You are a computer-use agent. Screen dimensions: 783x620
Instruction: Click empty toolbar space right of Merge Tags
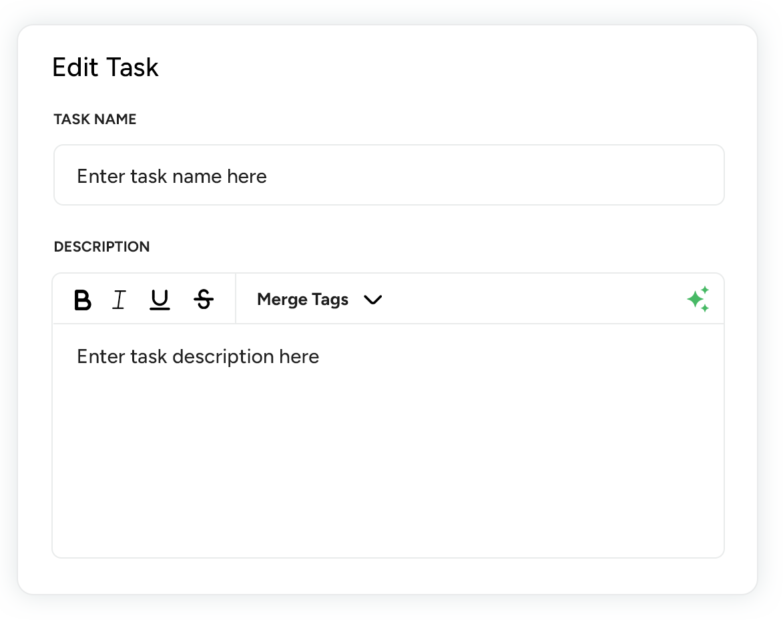point(534,300)
